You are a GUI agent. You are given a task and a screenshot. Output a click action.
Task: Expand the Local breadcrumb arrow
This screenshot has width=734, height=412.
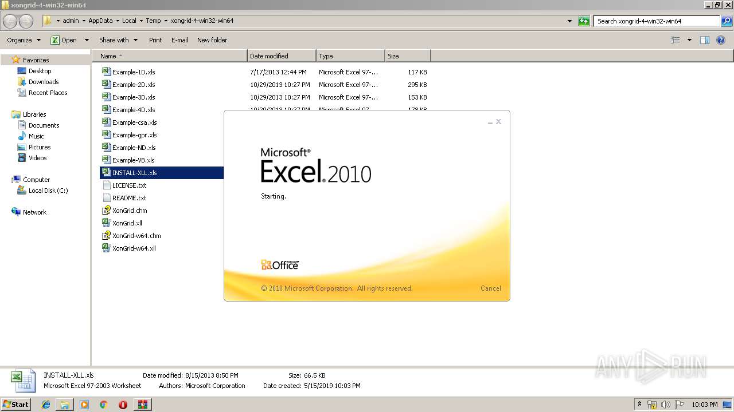(x=141, y=21)
